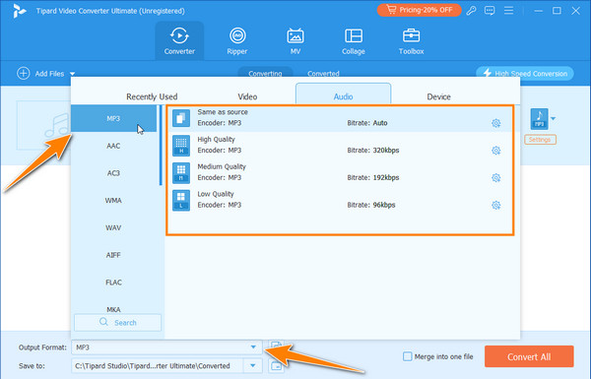
Task: Click 'Bitrate: 320kbps' text
Action: tap(373, 151)
